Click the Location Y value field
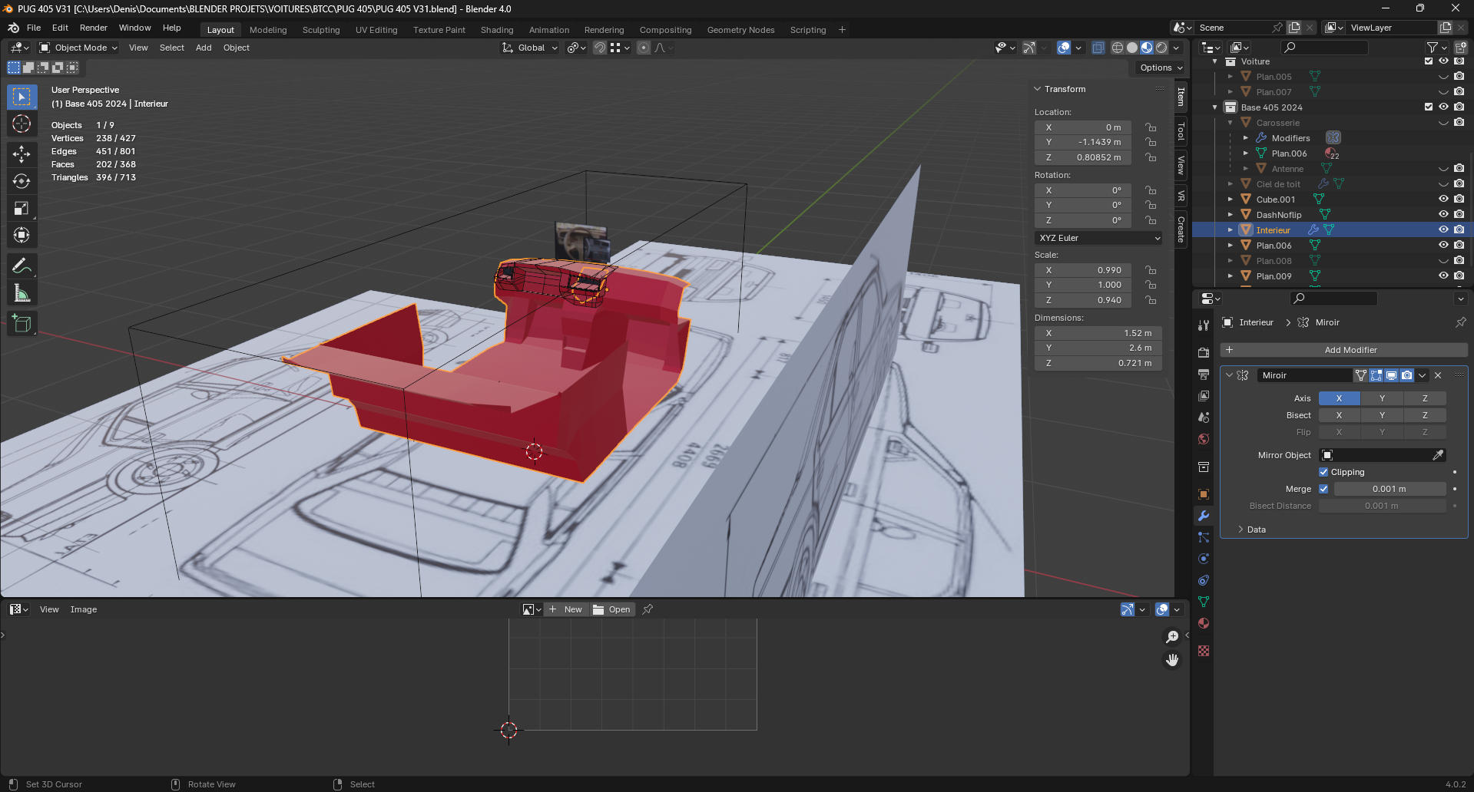Viewport: 1474px width, 792px height. 1083,142
